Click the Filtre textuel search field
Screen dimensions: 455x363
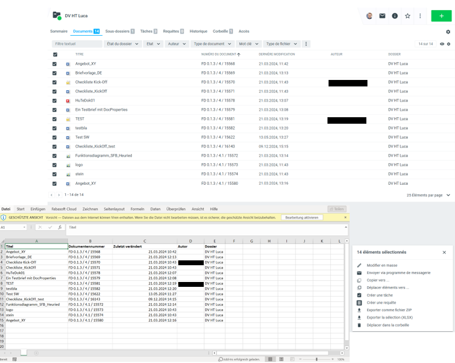77,44
